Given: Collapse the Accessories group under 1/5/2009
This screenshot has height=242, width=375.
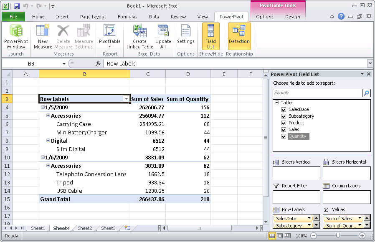Looking at the screenshot, I should (x=48, y=116).
